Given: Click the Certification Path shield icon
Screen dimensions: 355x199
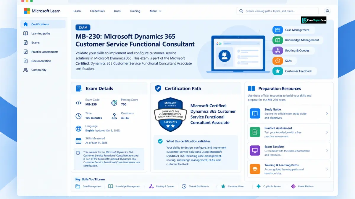Looking at the screenshot, I should [x=158, y=88].
